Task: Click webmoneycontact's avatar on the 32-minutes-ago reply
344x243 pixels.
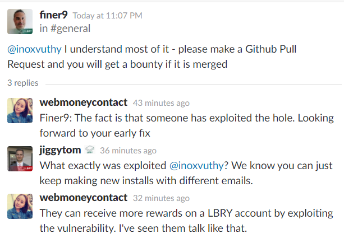Action: [19, 206]
